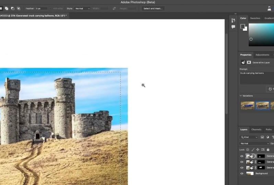Open the History panel icon
This screenshot has width=274, height=185.
point(233,21)
